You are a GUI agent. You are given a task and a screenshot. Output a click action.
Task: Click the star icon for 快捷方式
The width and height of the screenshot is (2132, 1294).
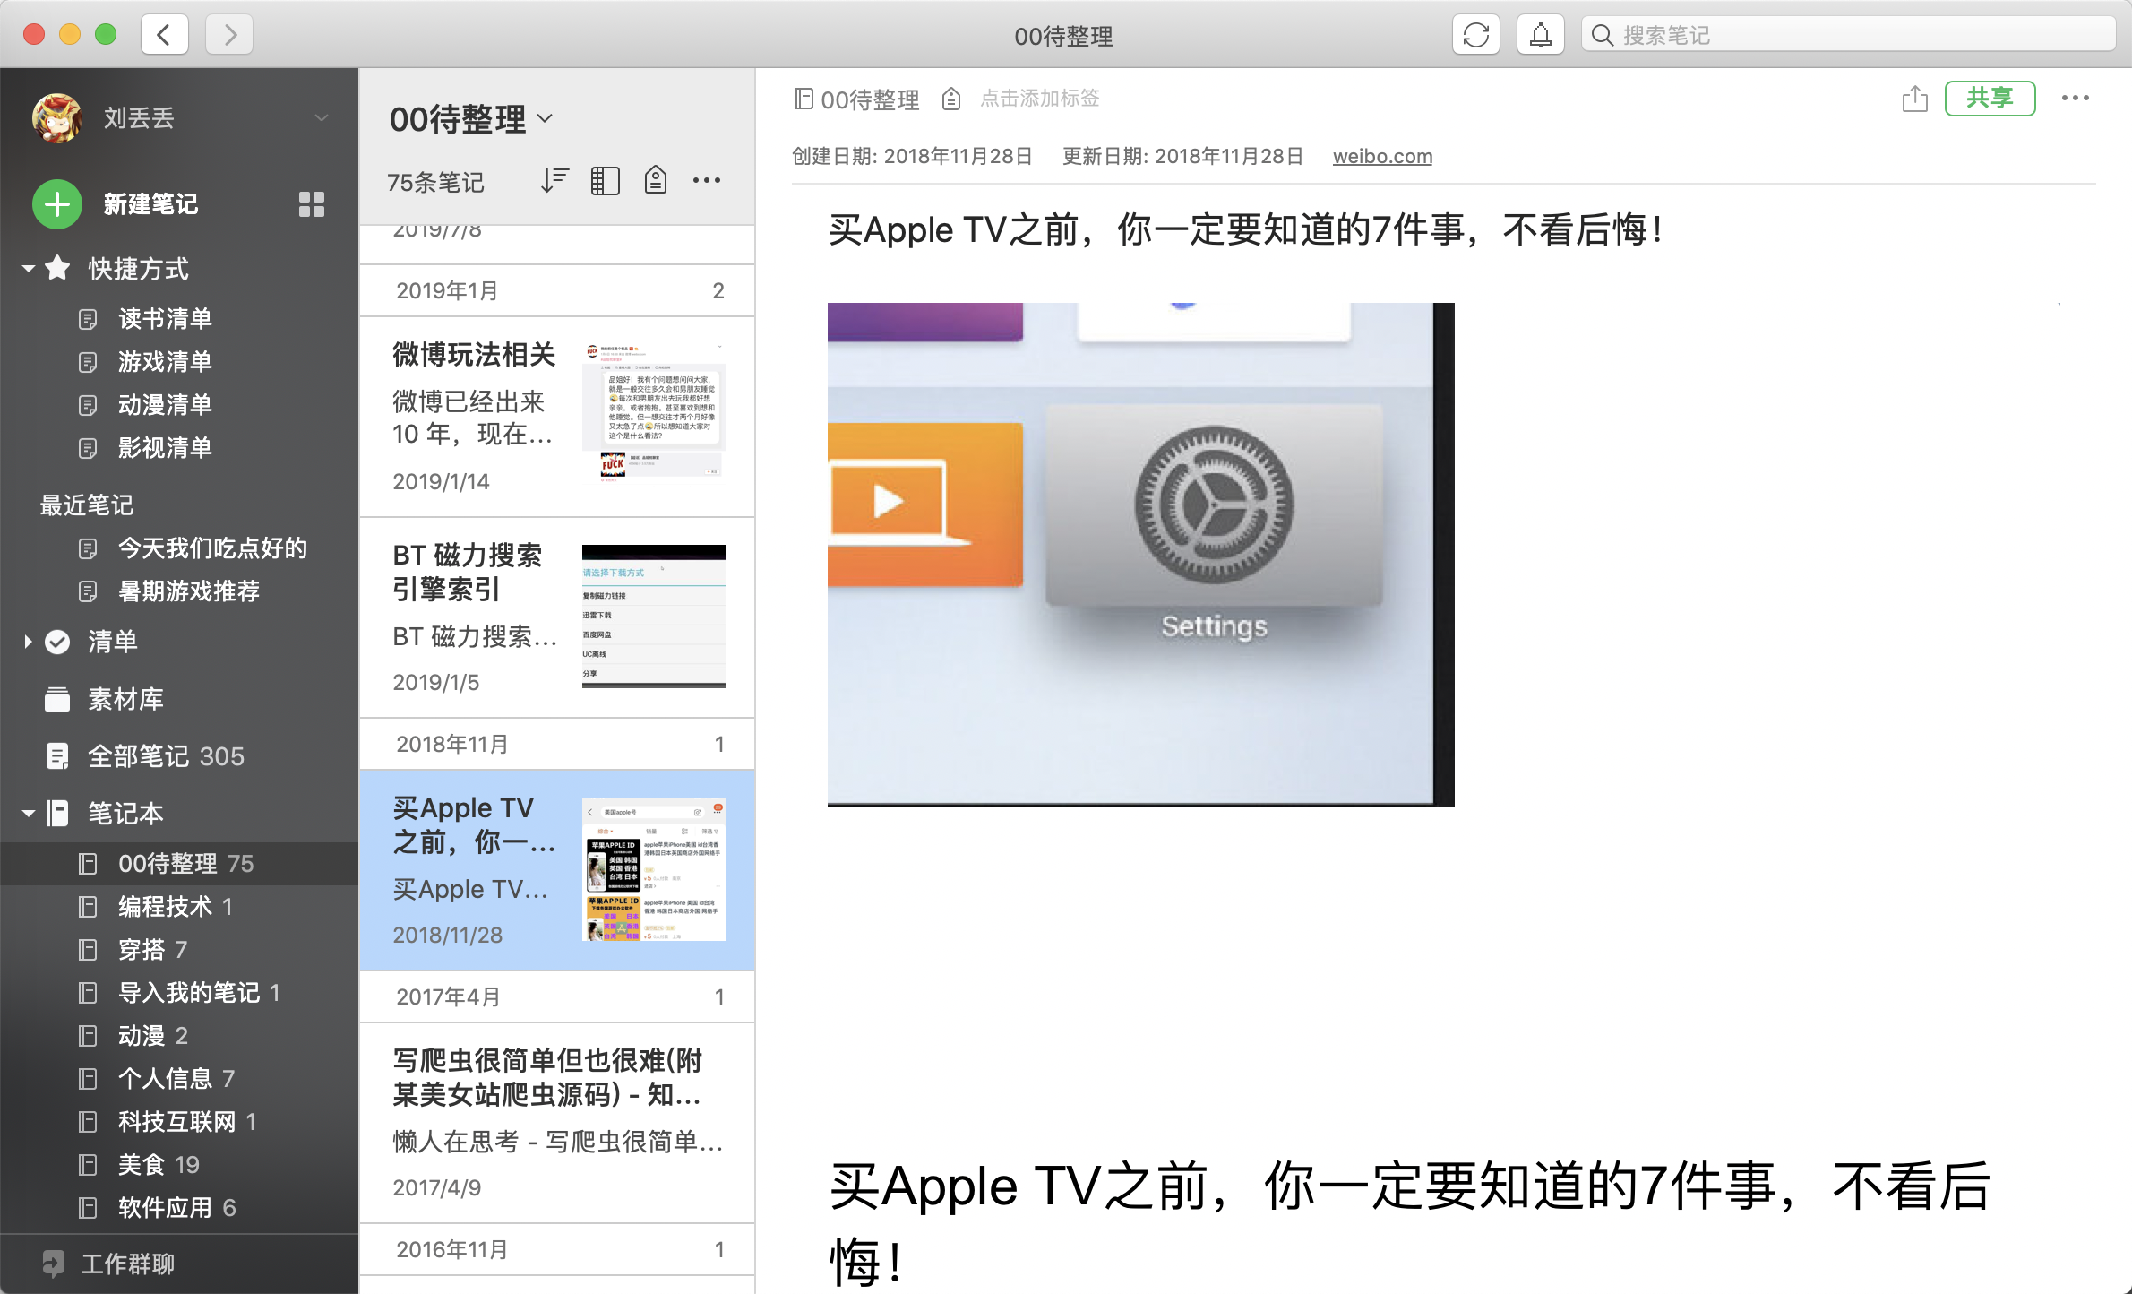click(x=57, y=268)
